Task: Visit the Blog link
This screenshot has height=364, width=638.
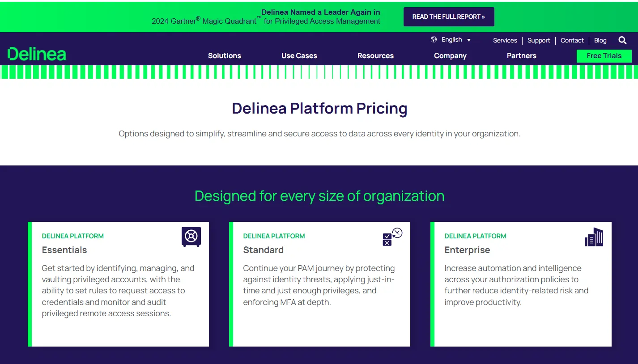Action: pyautogui.click(x=600, y=40)
